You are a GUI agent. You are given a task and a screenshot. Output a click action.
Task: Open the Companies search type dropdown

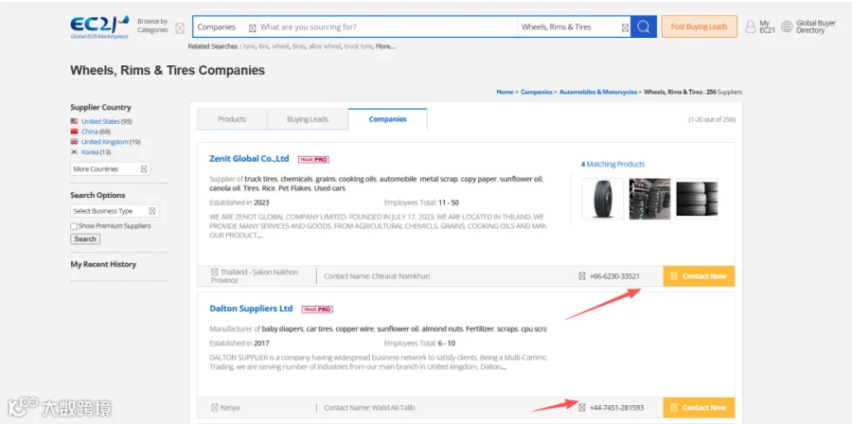coord(226,27)
